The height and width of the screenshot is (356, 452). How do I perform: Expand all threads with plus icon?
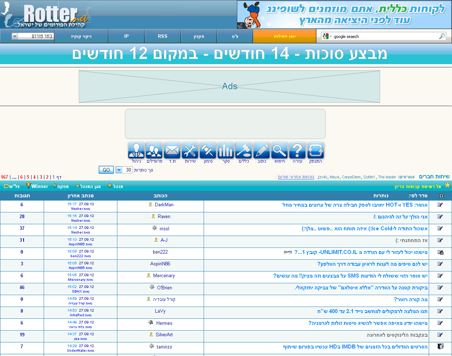coord(441,196)
